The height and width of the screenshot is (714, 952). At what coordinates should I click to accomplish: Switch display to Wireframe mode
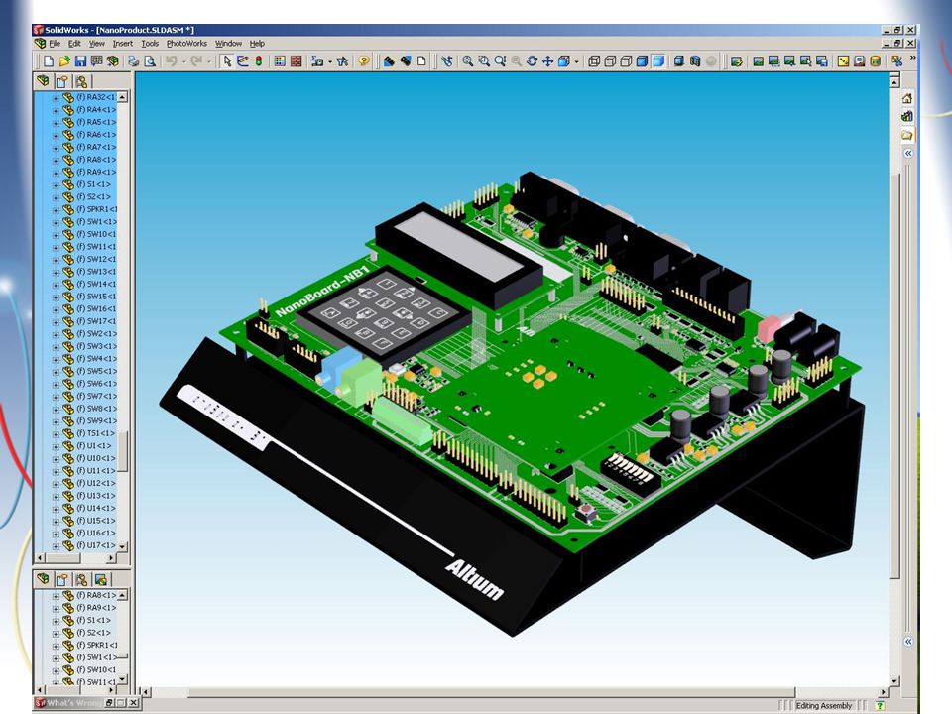click(x=594, y=61)
